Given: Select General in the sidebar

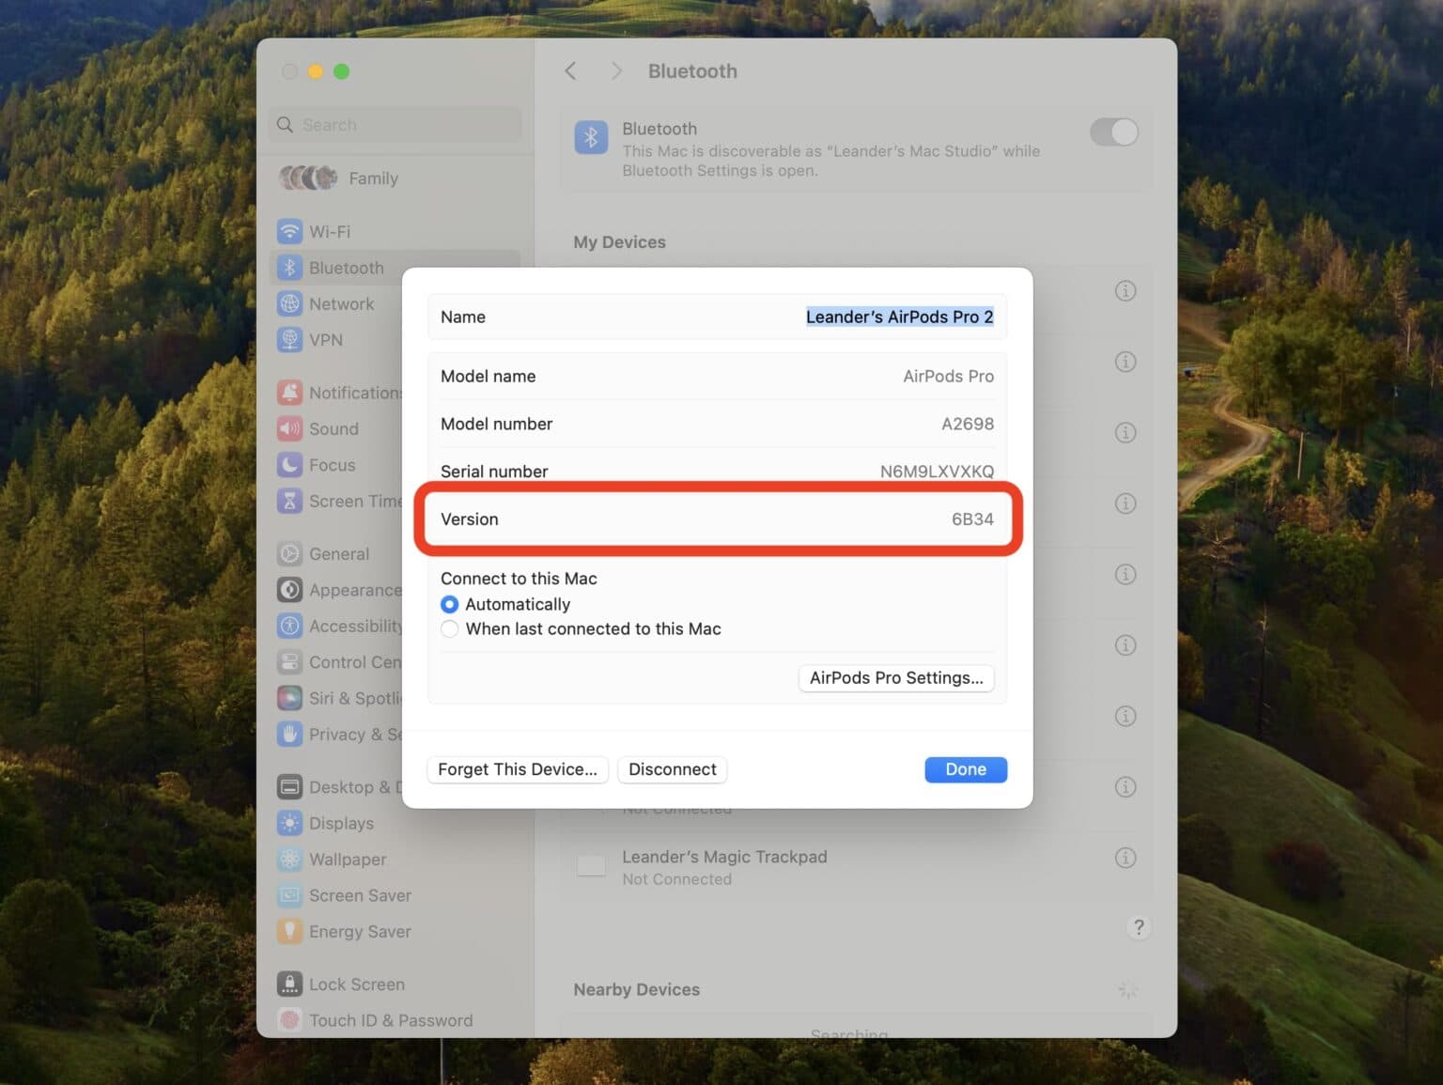Looking at the screenshot, I should coord(339,553).
